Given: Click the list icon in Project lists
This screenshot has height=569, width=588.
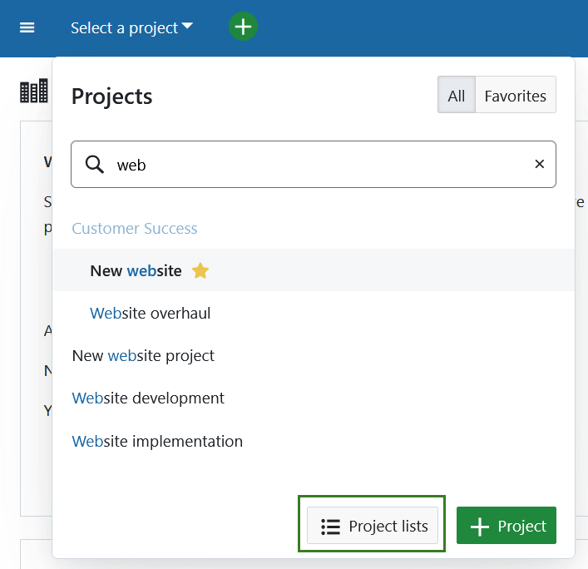Looking at the screenshot, I should pos(330,527).
